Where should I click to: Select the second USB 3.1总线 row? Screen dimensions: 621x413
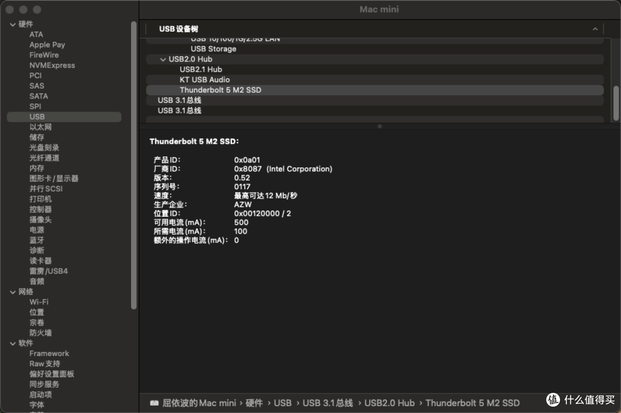point(375,111)
